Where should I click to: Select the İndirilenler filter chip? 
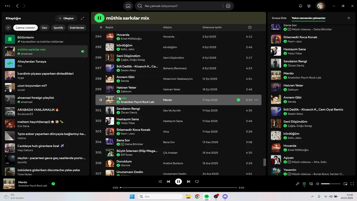[x=77, y=28]
